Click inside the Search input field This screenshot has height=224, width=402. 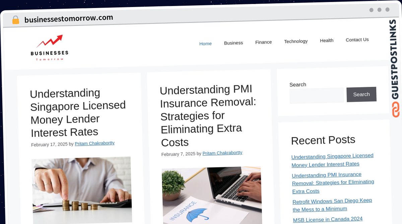(x=317, y=96)
